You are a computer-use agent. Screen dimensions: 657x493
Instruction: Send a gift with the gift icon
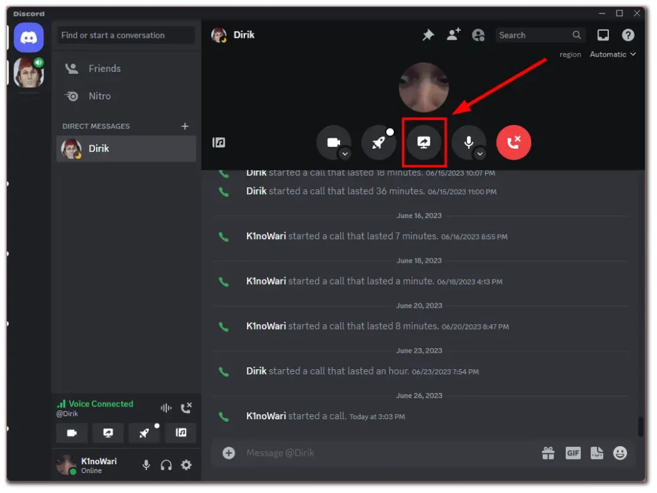548,453
